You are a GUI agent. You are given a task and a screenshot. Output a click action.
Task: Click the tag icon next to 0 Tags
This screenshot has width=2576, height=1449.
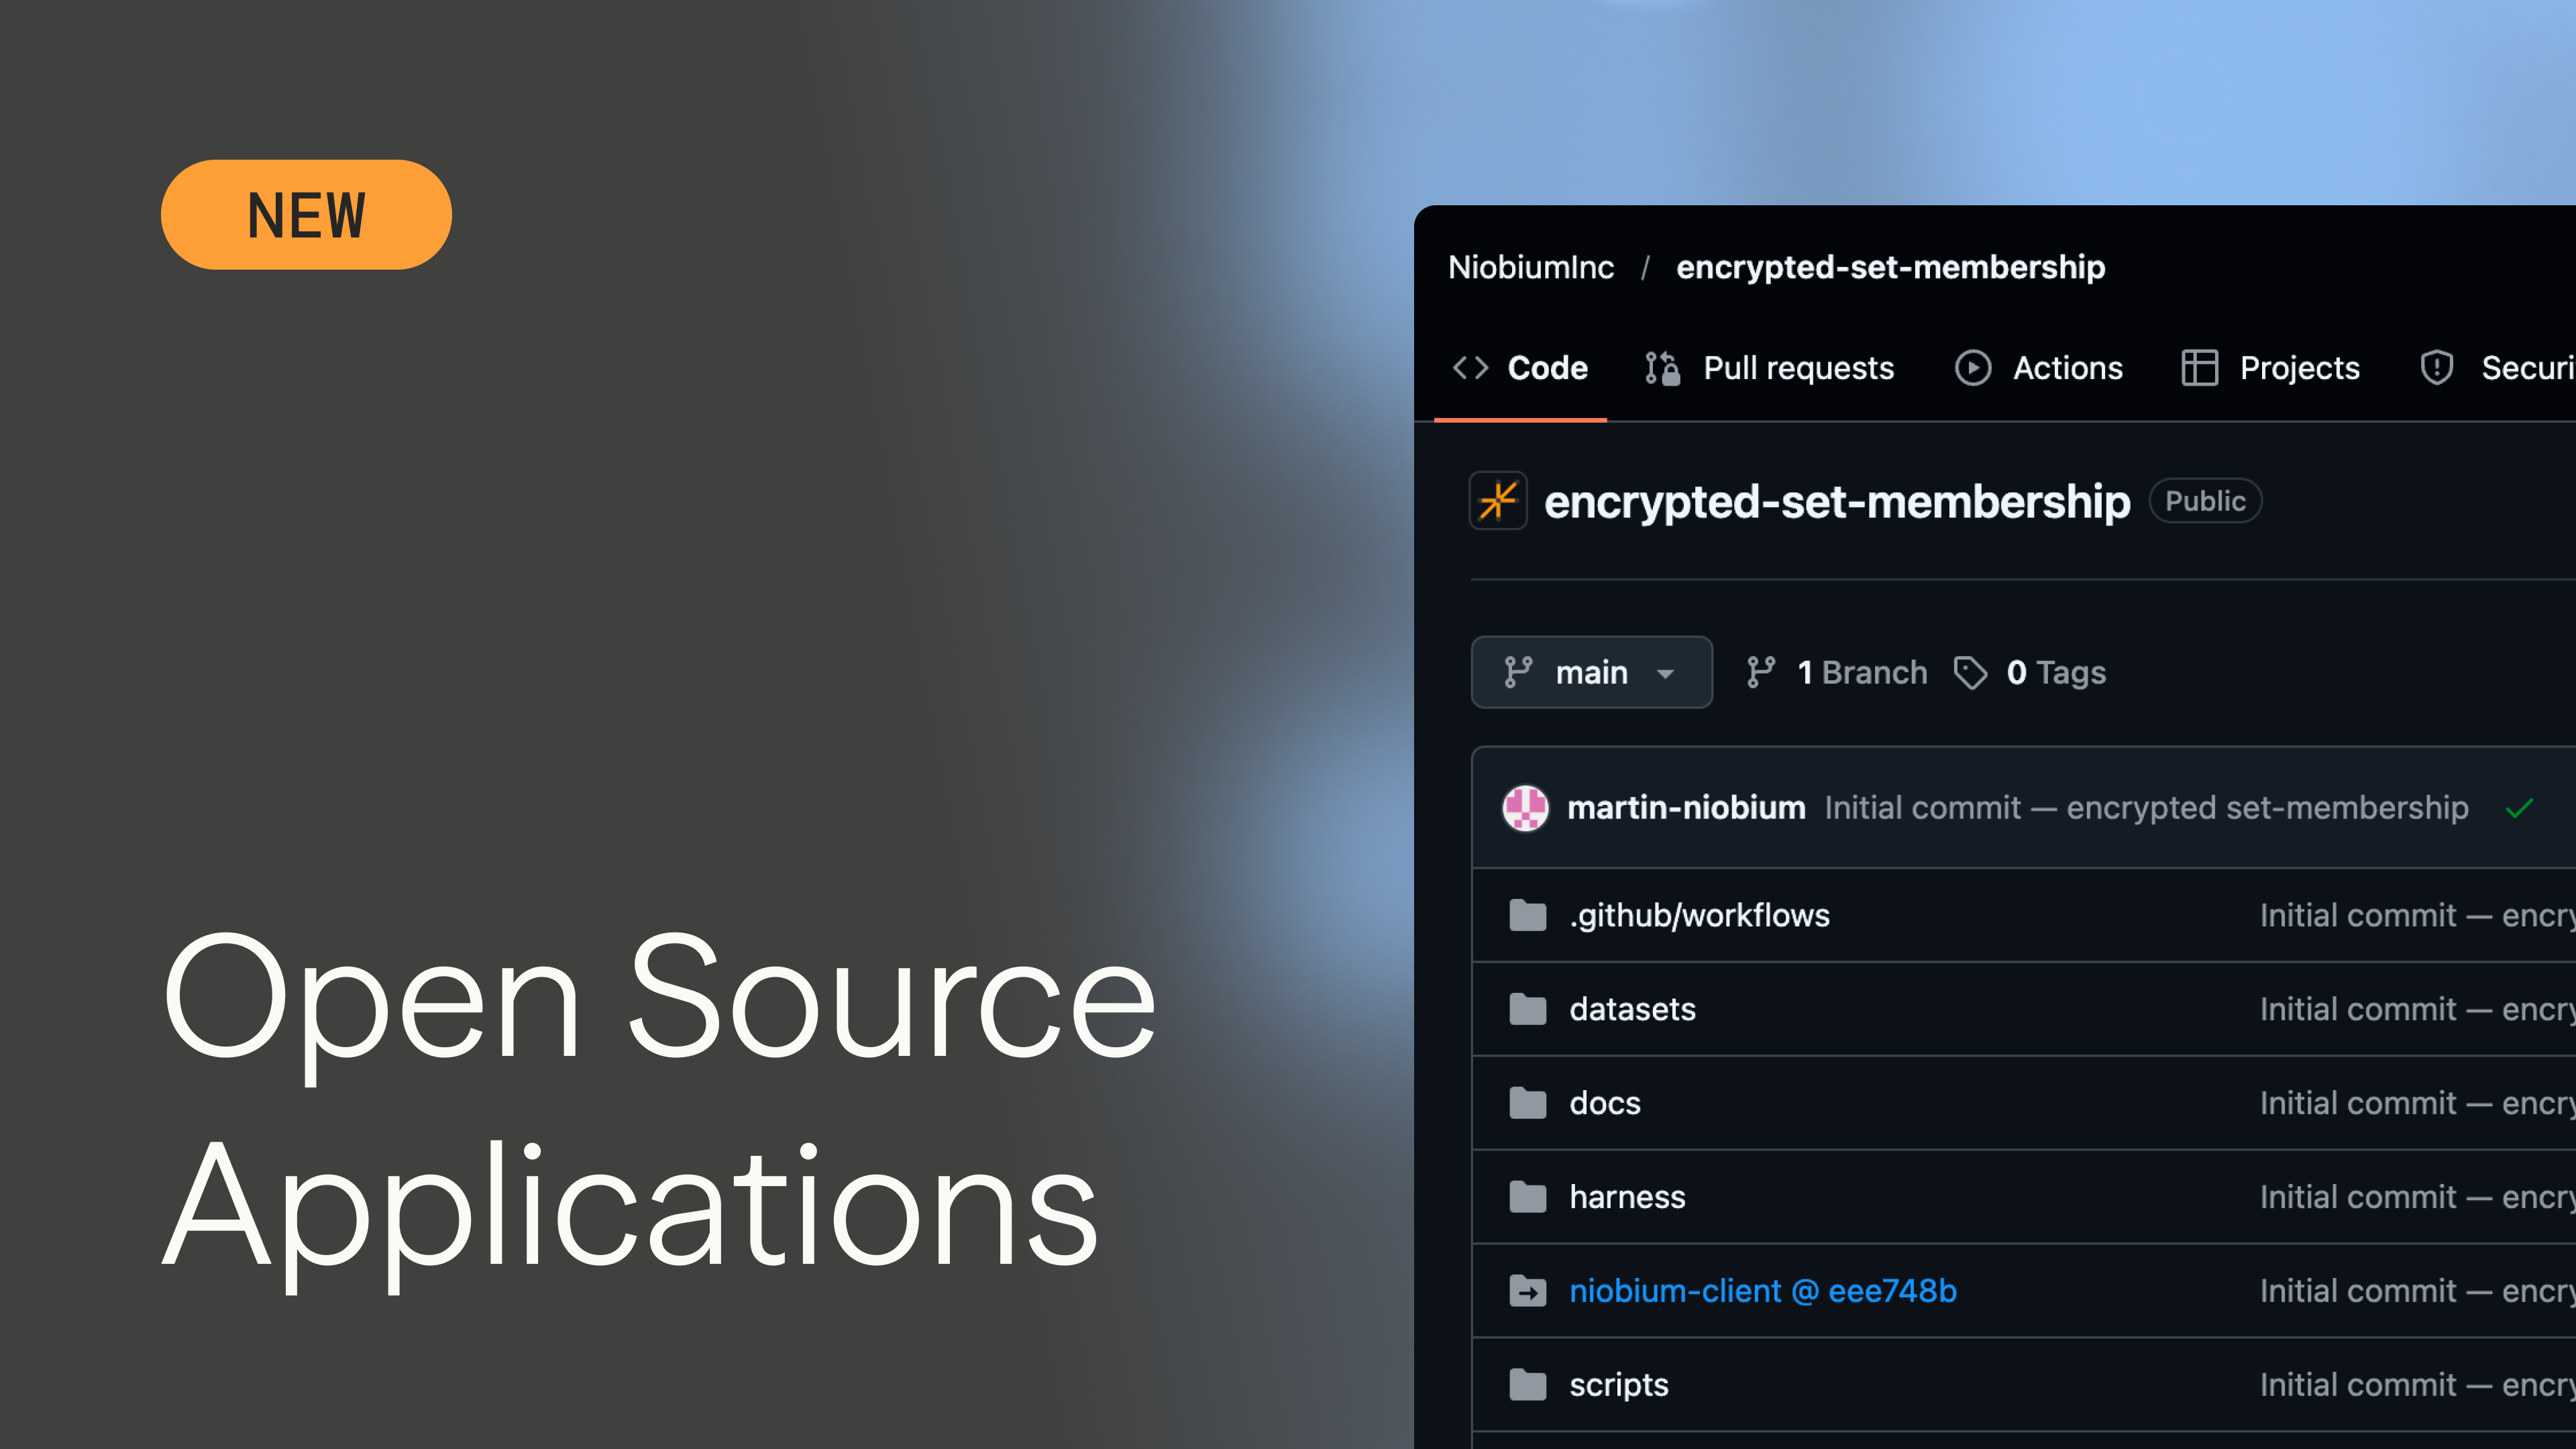(x=1970, y=672)
